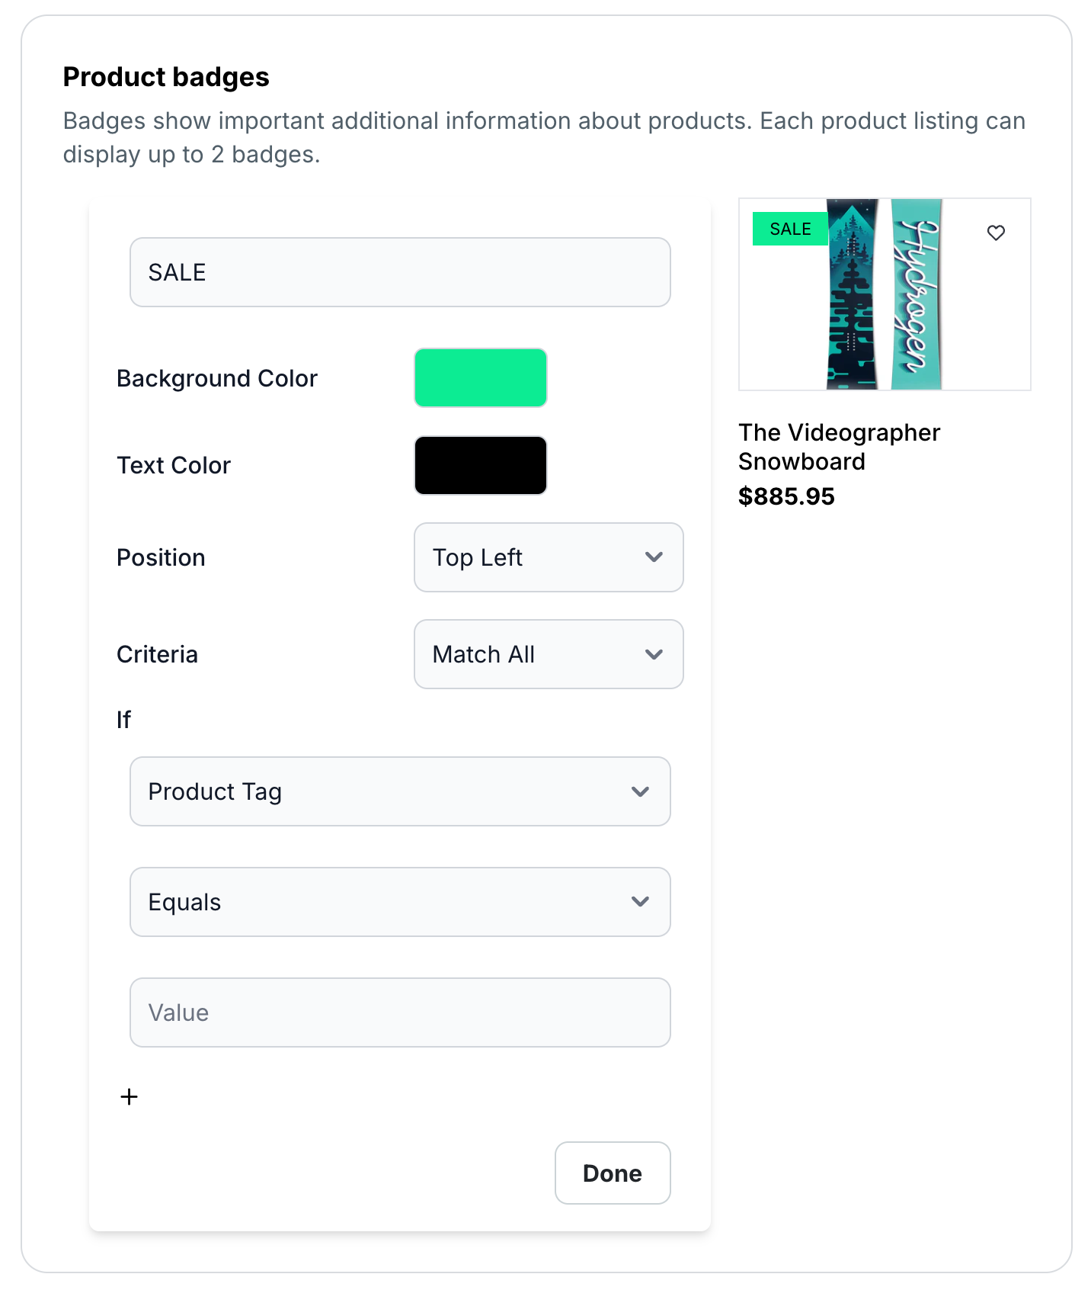Click the Position field label
The height and width of the screenshot is (1290, 1091).
161,557
